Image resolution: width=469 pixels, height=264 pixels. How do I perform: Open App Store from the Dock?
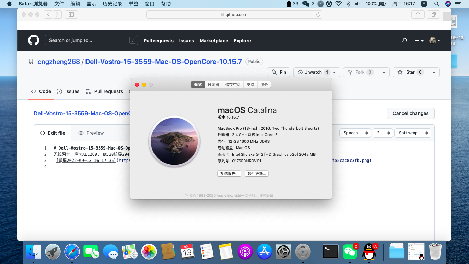click(264, 252)
